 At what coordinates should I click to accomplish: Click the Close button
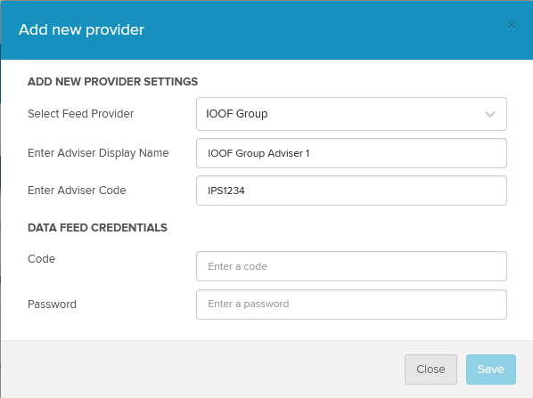(x=430, y=370)
